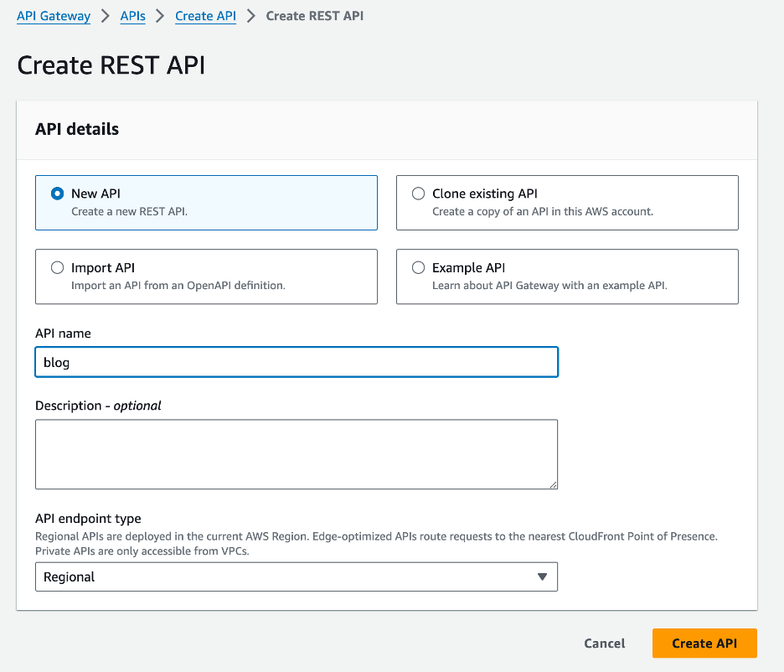
Task: Select the Clone existing API option
Action: tap(418, 193)
